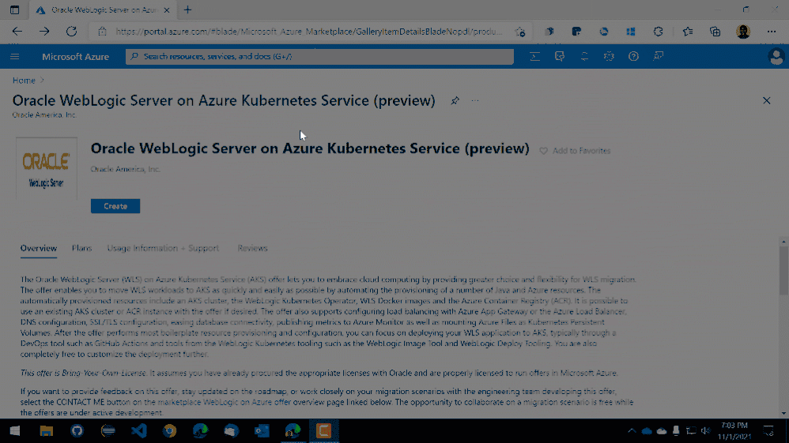Click the Microsoft Azure logo text
Image resolution: width=789 pixels, height=443 pixels.
pyautogui.click(x=75, y=57)
